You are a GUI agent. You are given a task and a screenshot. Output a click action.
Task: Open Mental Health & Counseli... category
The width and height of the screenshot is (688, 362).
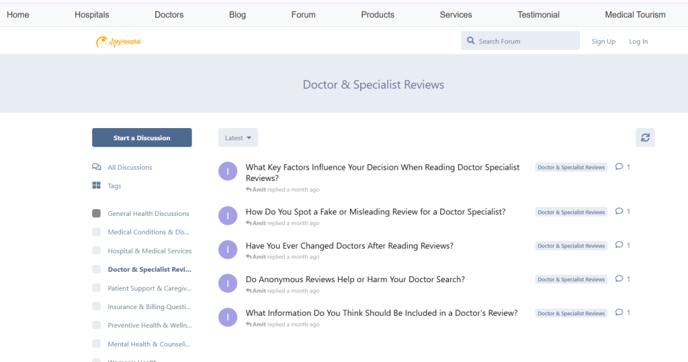pyautogui.click(x=149, y=344)
